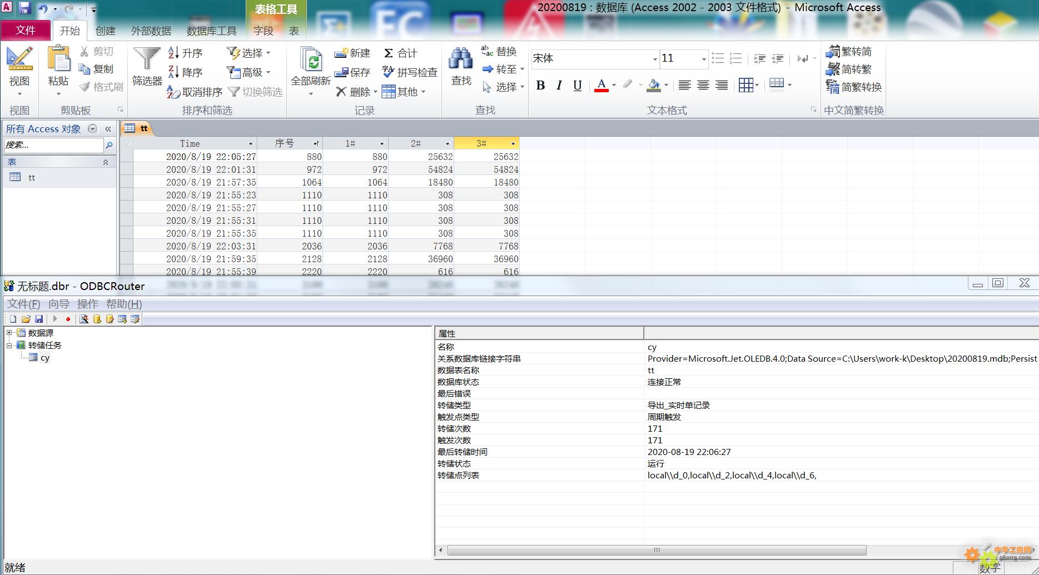1039x575 pixels.
Task: Switch to the 创建 ribbon tab
Action: pyautogui.click(x=106, y=31)
